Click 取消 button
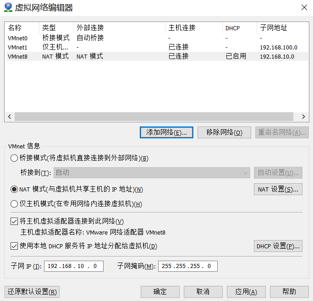The image size is (313, 301). pos(203,292)
